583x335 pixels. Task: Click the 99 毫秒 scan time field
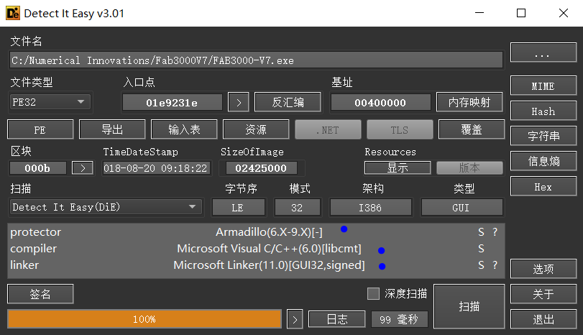[399, 319]
